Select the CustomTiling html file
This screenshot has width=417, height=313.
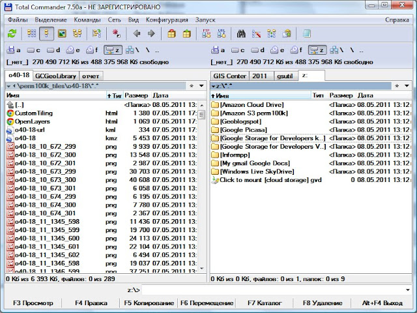(102, 113)
